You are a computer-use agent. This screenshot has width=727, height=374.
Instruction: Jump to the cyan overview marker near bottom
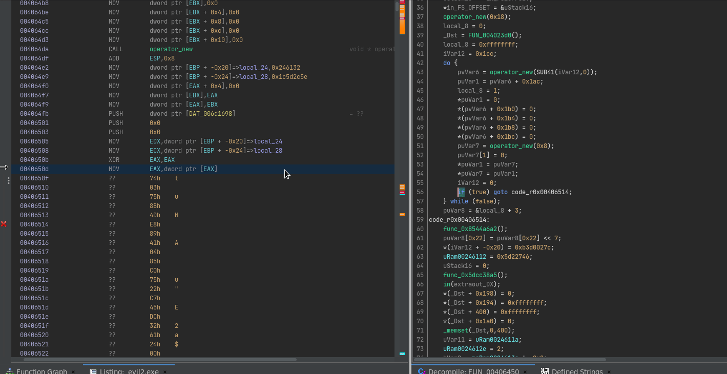(x=402, y=354)
